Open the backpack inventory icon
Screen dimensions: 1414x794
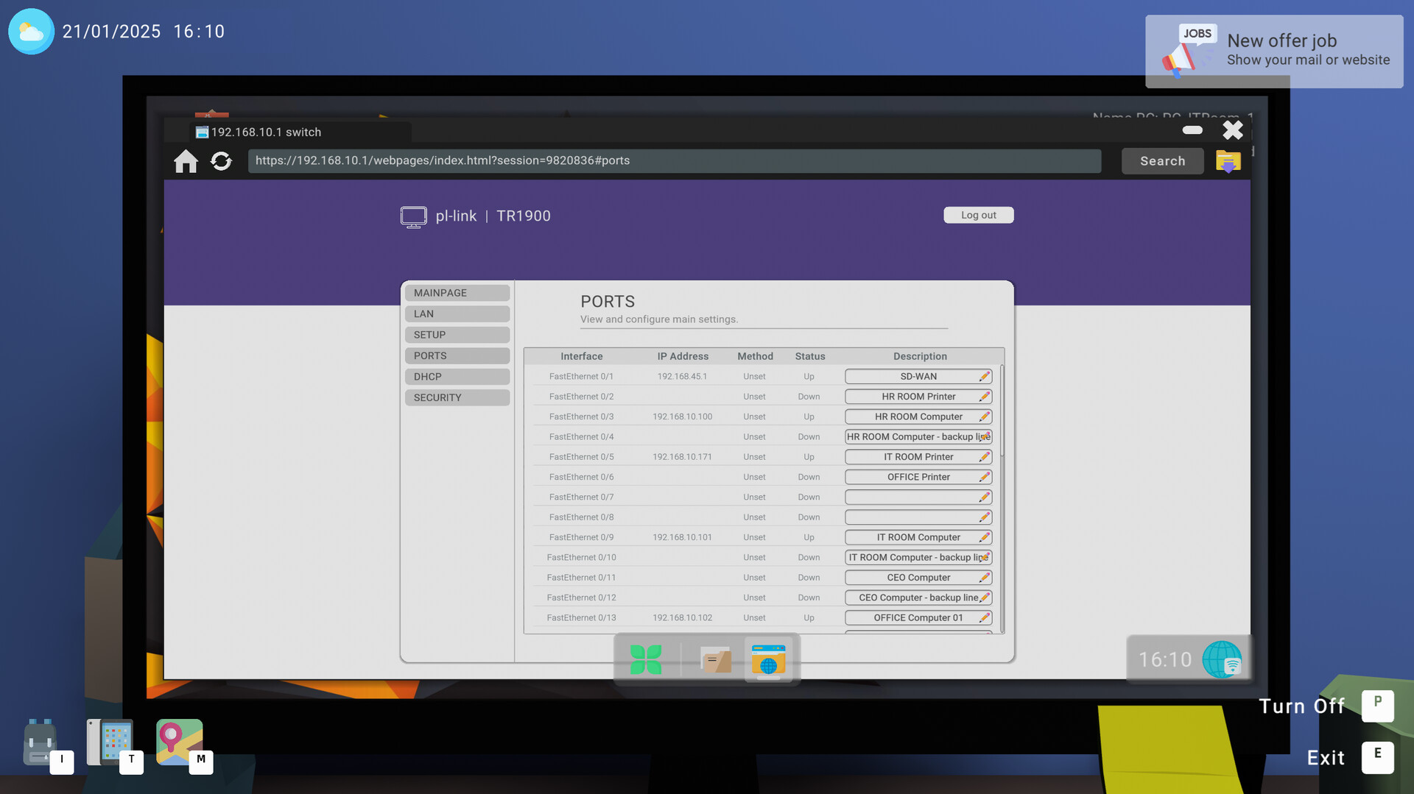pos(40,743)
